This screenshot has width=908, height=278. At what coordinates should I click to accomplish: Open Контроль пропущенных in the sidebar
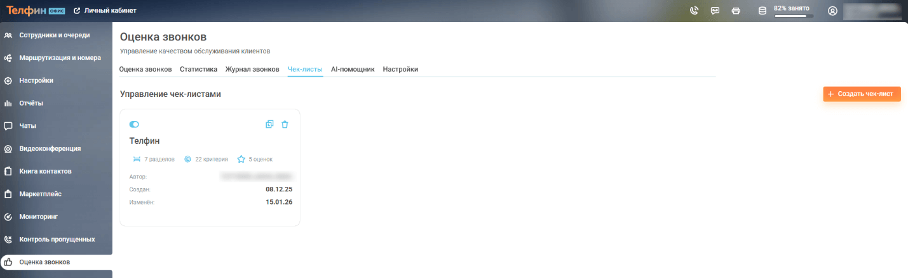pyautogui.click(x=57, y=239)
